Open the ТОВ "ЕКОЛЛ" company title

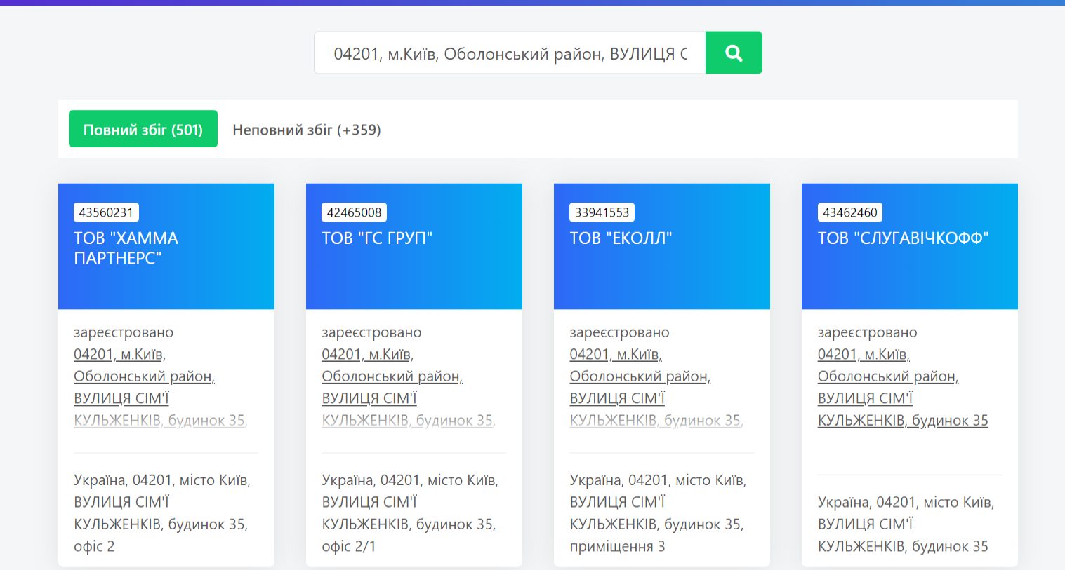tap(621, 238)
